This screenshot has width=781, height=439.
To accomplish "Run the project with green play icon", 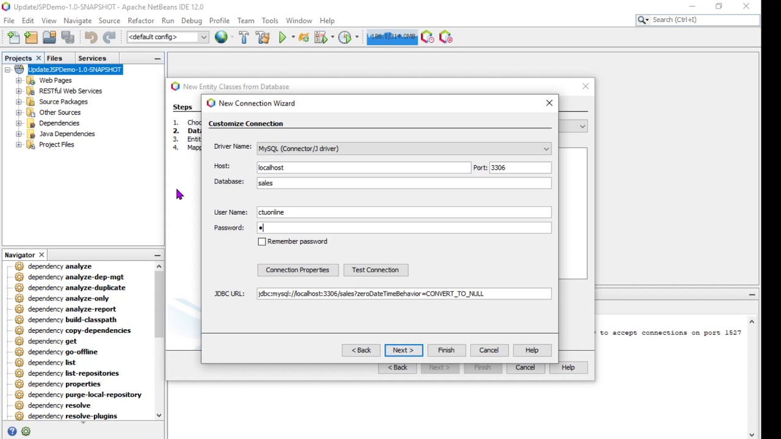I will tap(283, 37).
